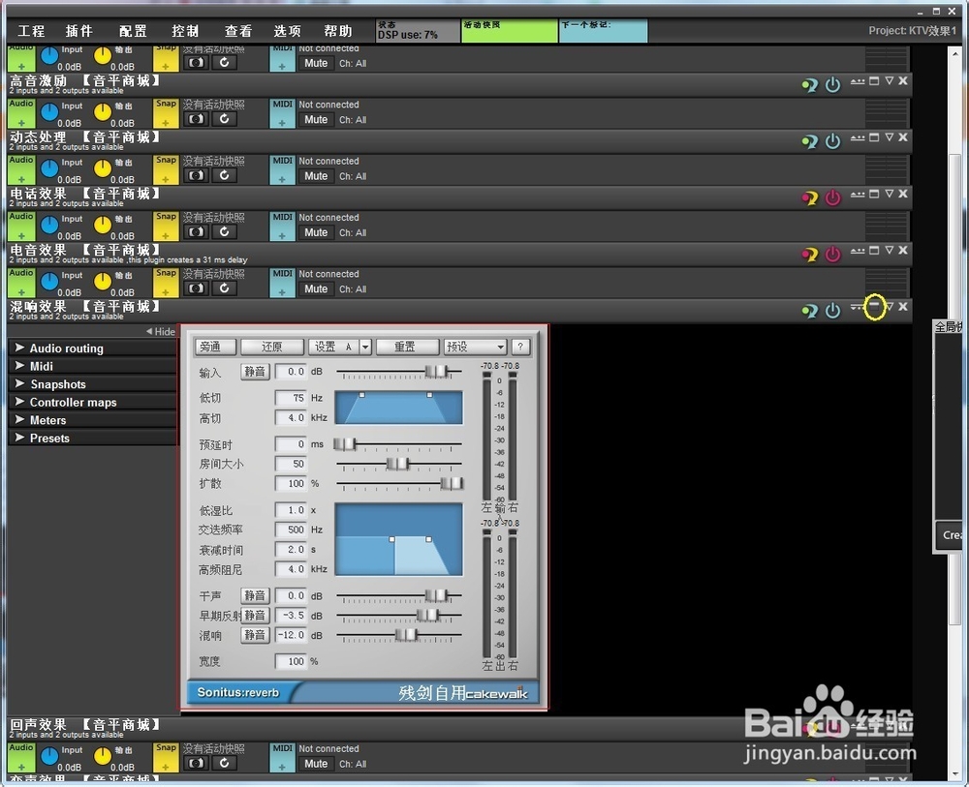Image resolution: width=969 pixels, height=787 pixels.
Task: Open the 控制 menu
Action: coord(185,31)
